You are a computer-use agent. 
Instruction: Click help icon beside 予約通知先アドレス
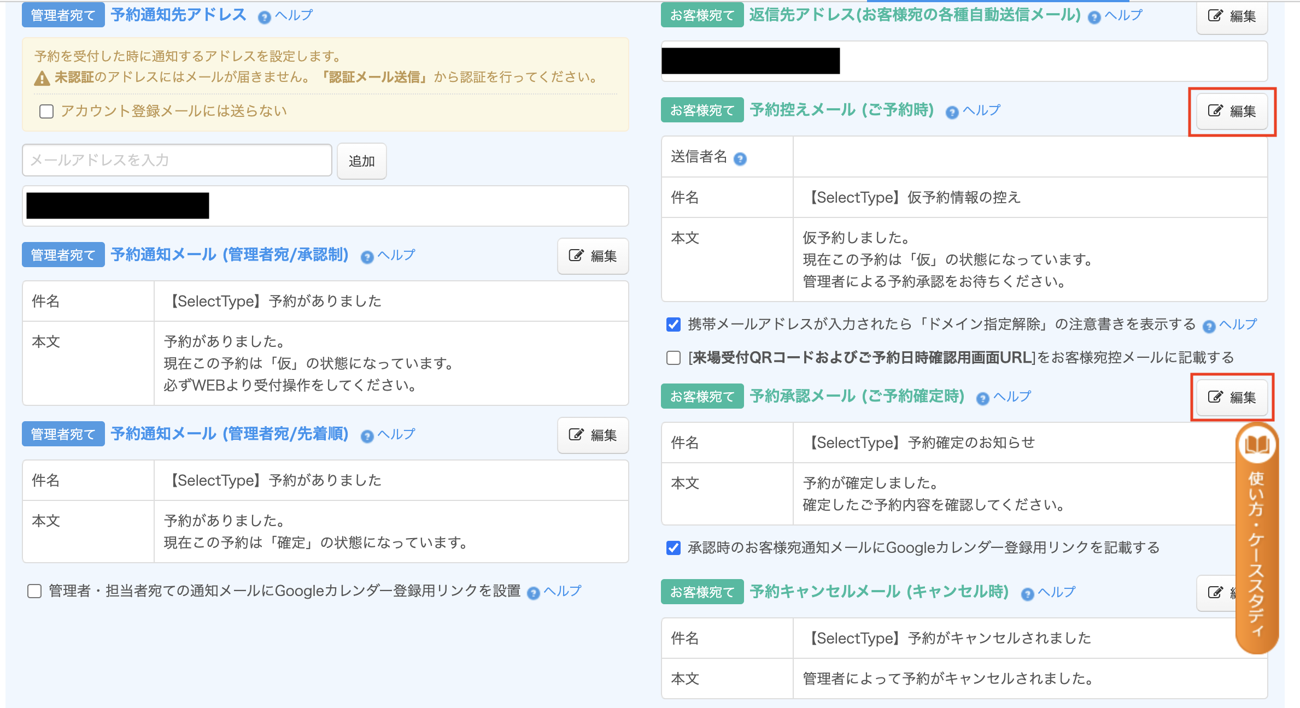tap(265, 17)
